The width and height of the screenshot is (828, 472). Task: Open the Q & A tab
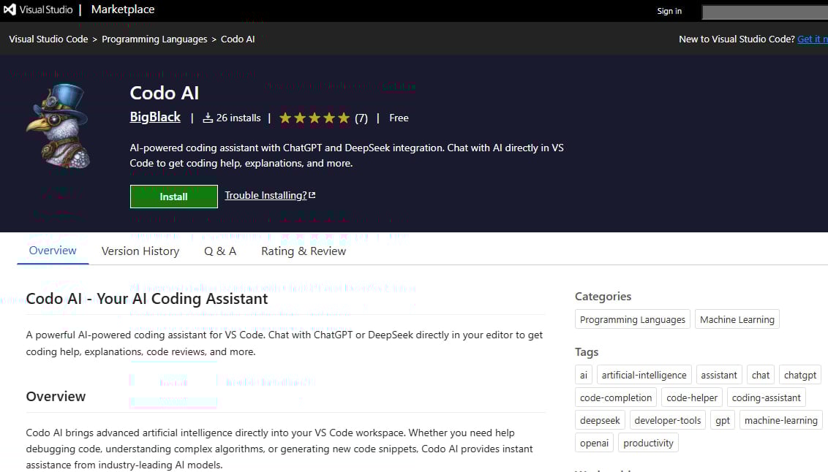click(x=220, y=251)
